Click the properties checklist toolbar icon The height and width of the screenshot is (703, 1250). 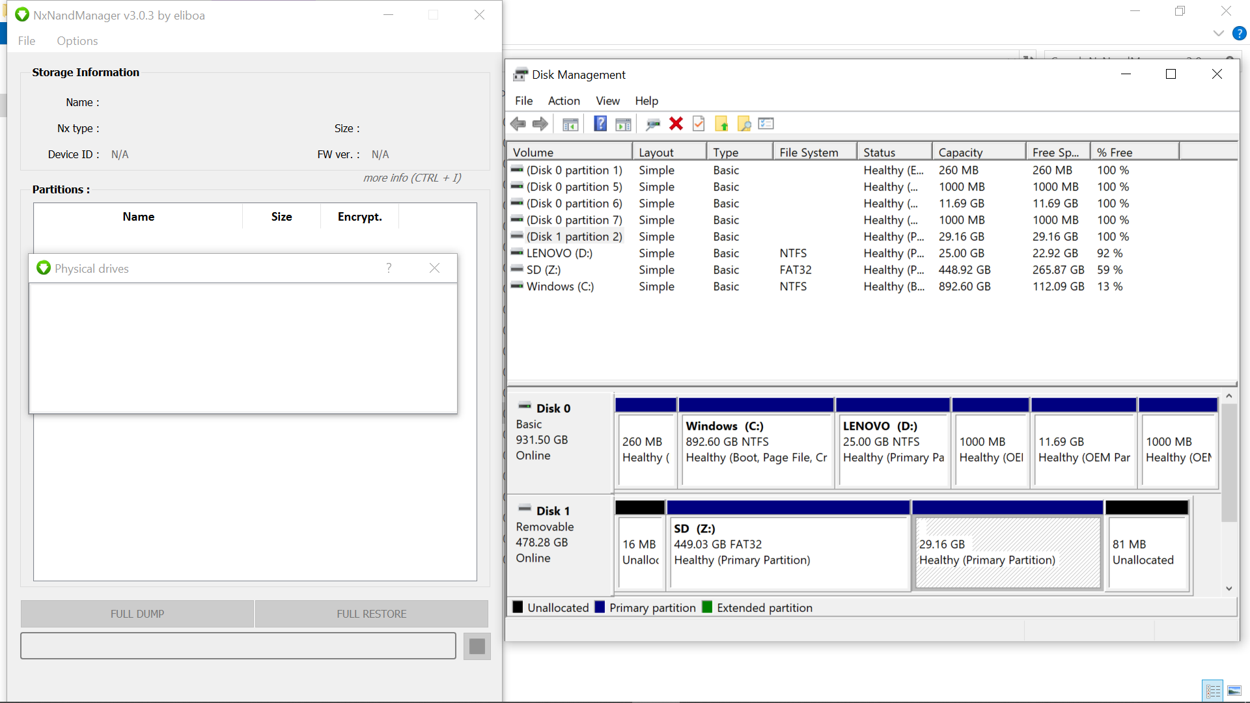pyautogui.click(x=766, y=124)
